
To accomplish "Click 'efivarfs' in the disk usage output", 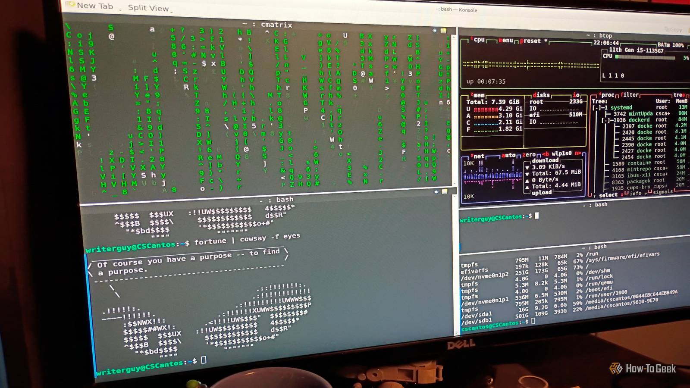I will [x=474, y=271].
